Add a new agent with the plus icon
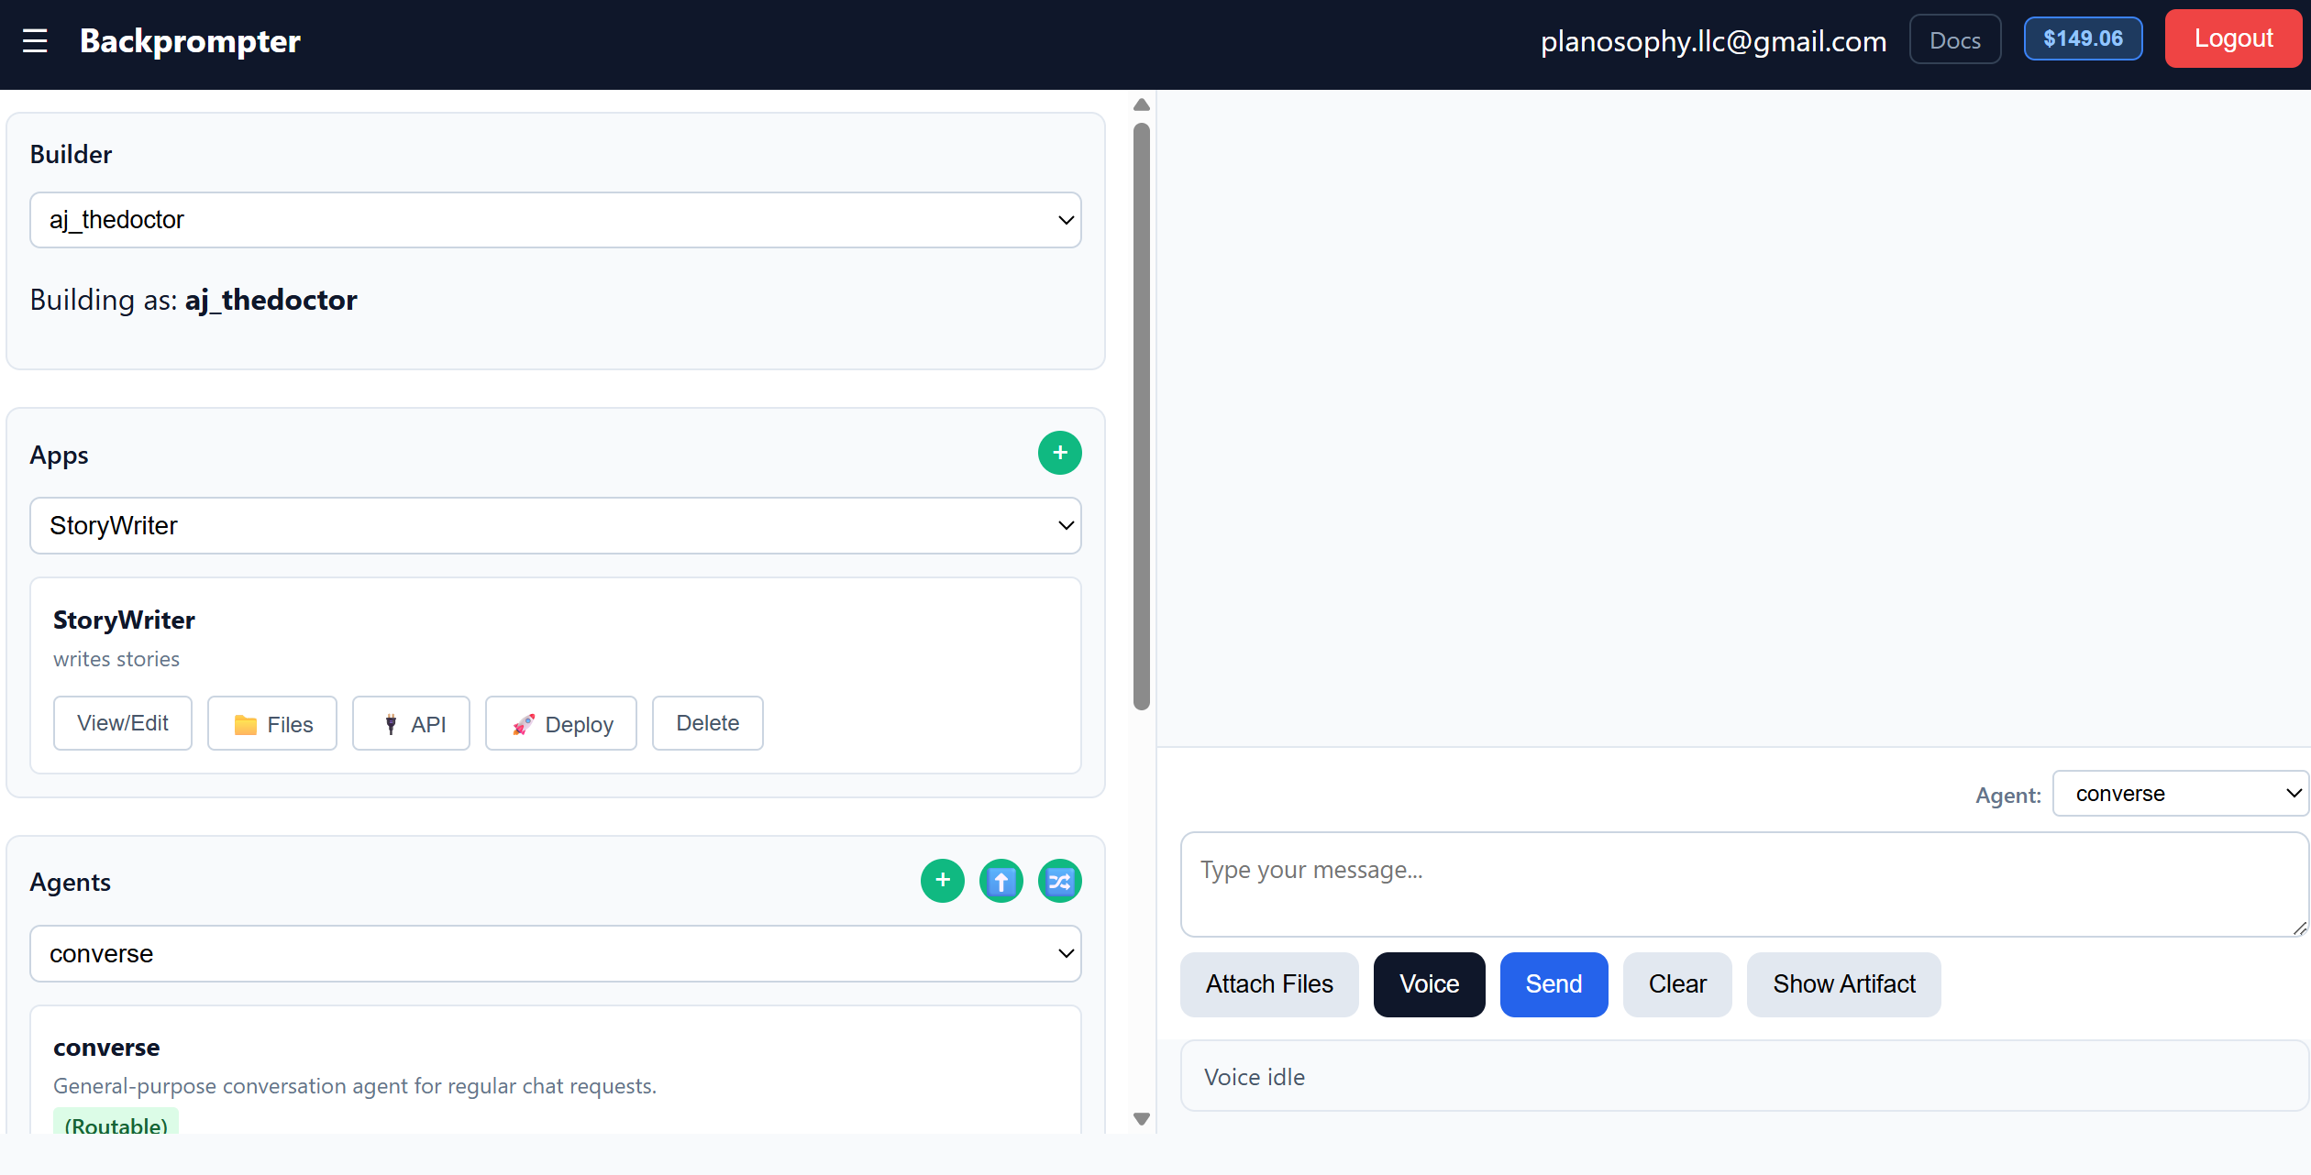The width and height of the screenshot is (2311, 1175). coord(942,881)
